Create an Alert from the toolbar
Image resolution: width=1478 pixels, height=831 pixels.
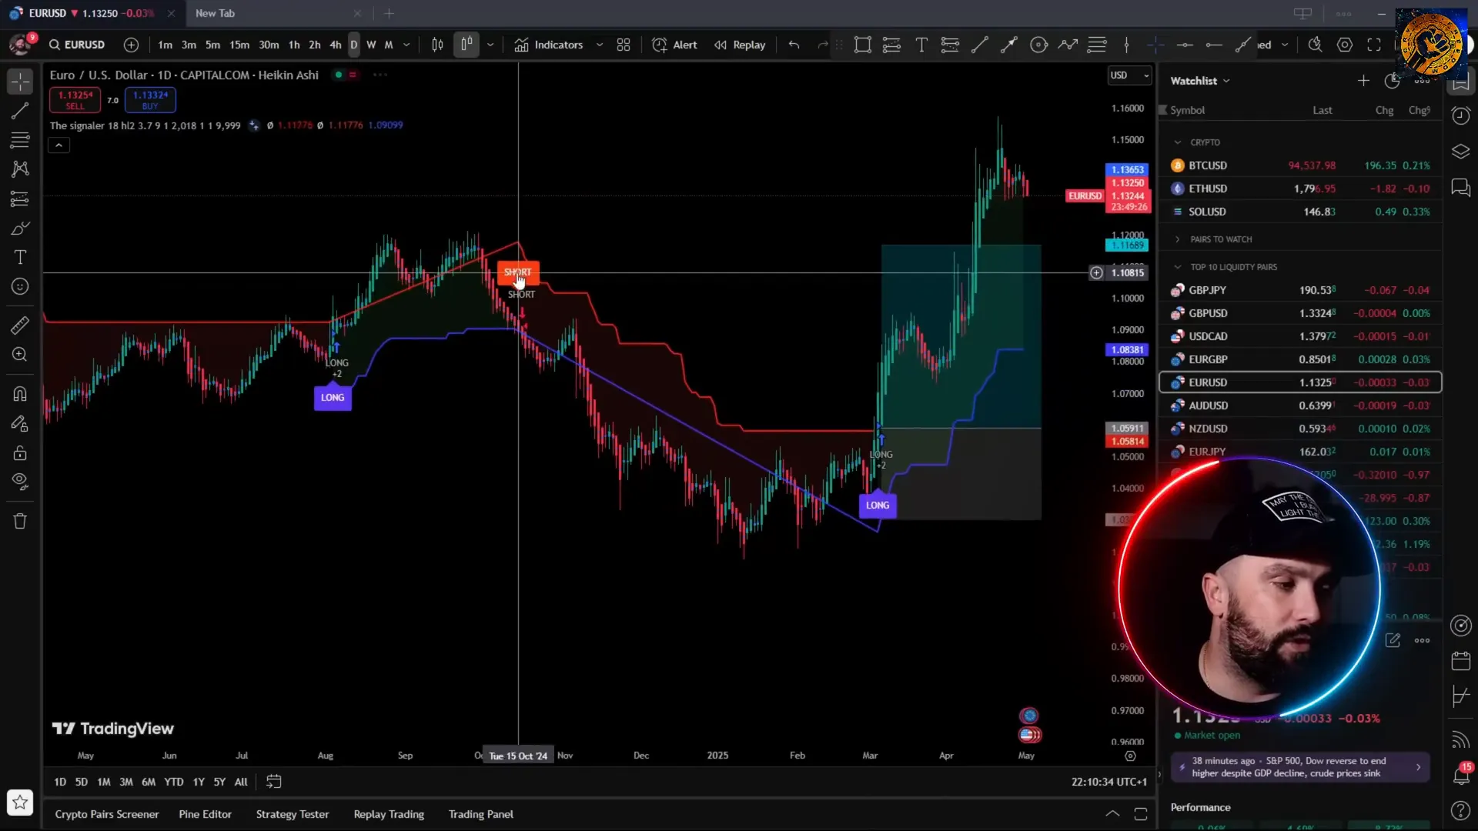pos(674,45)
